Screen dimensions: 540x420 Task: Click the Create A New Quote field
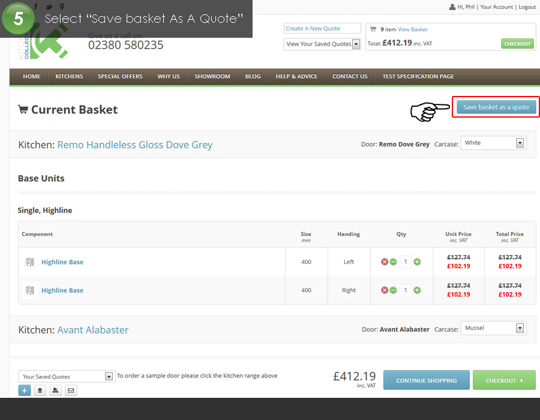322,28
